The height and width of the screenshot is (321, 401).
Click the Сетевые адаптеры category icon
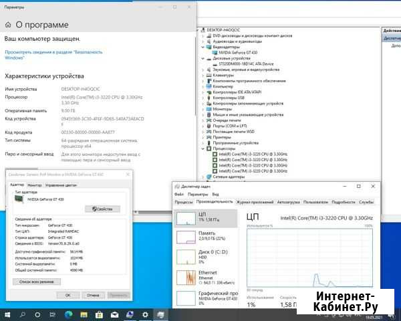point(209,177)
